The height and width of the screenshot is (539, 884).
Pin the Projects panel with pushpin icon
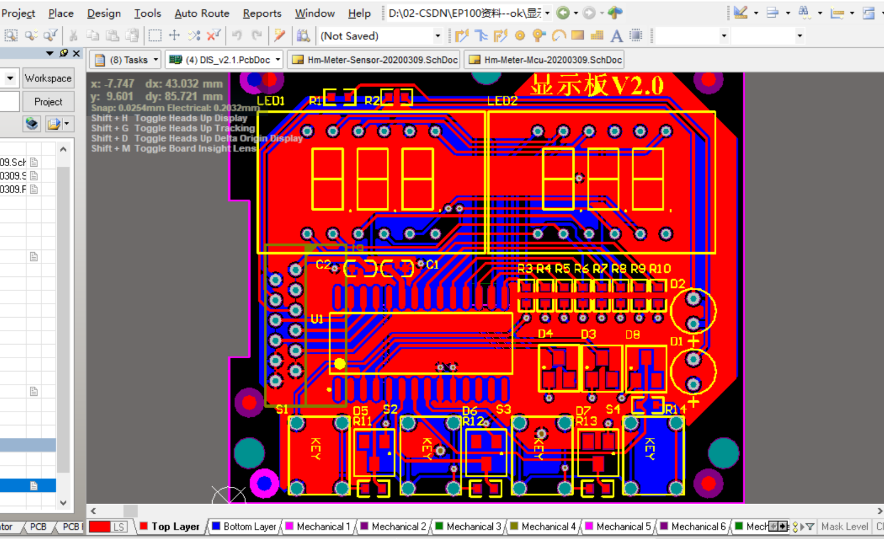64,53
